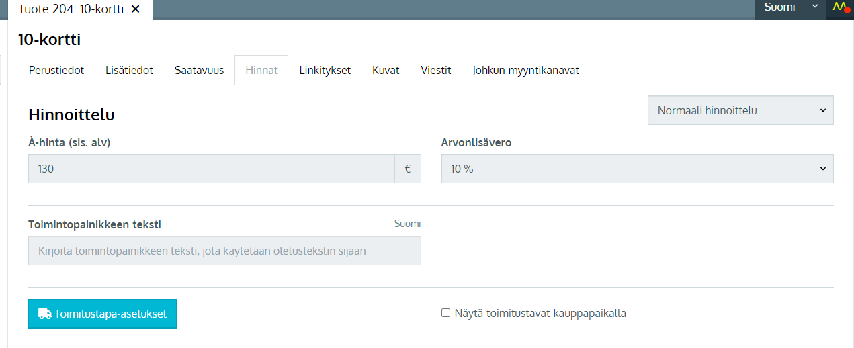Open the Viestit tab
This screenshot has width=854, height=348.
click(436, 70)
